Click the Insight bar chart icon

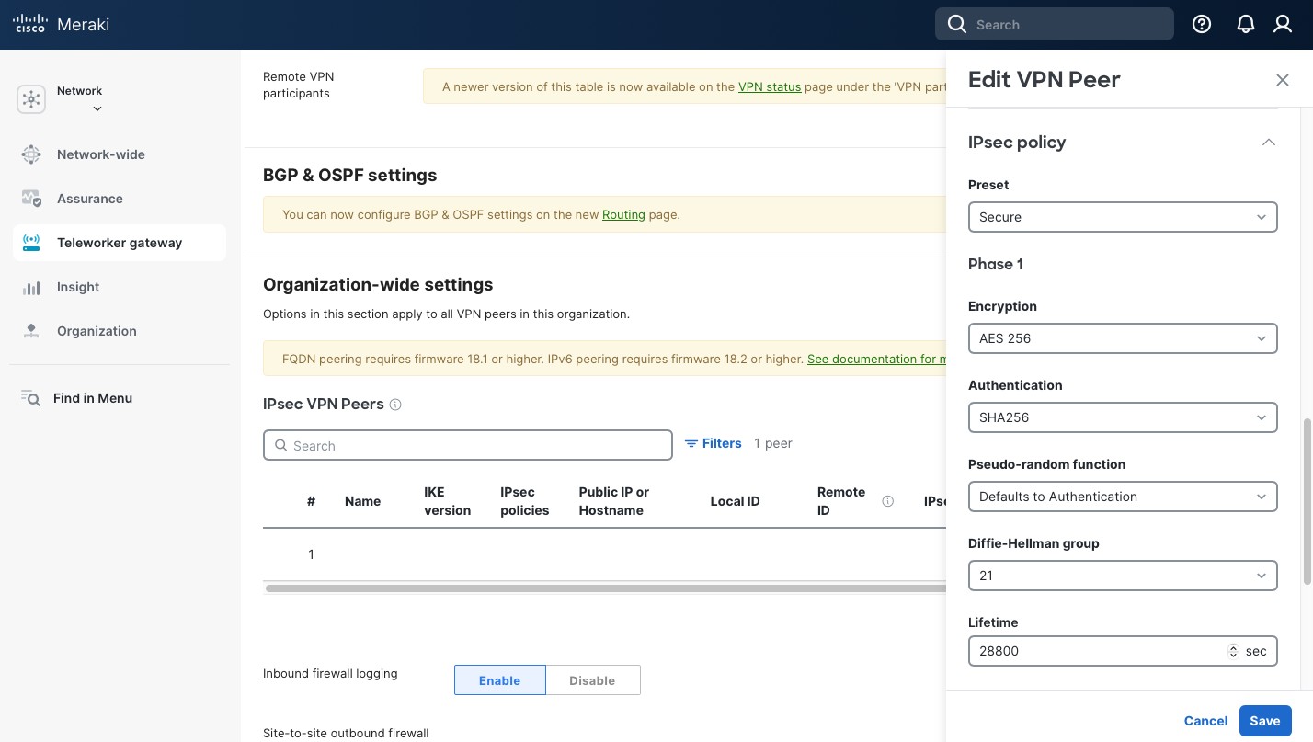(x=31, y=287)
